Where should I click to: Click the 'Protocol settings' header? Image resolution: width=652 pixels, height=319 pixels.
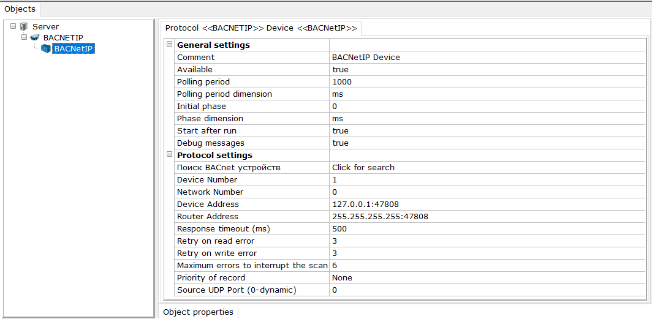215,156
